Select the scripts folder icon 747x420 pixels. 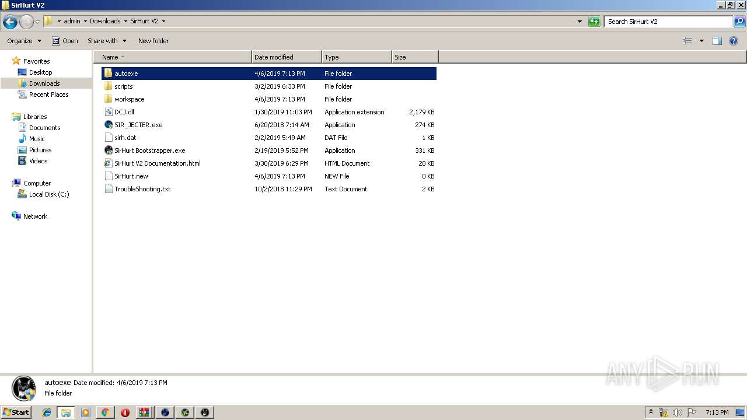point(109,86)
